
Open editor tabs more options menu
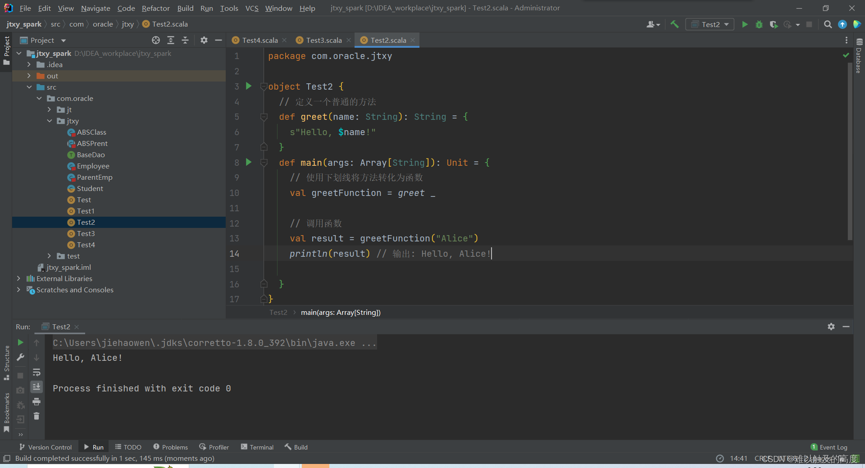pyautogui.click(x=847, y=40)
